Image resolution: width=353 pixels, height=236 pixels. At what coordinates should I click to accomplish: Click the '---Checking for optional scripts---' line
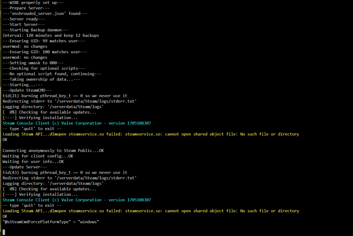click(x=44, y=68)
